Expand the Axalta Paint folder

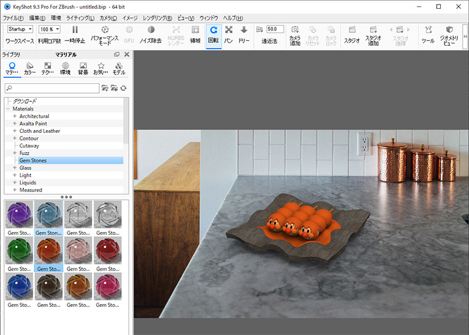[15, 124]
